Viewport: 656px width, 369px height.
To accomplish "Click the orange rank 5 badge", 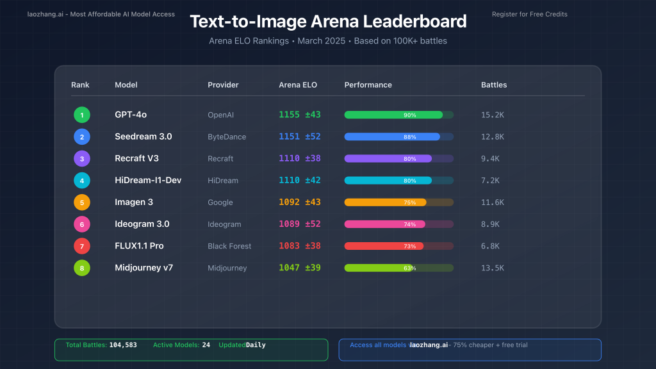I will (82, 202).
